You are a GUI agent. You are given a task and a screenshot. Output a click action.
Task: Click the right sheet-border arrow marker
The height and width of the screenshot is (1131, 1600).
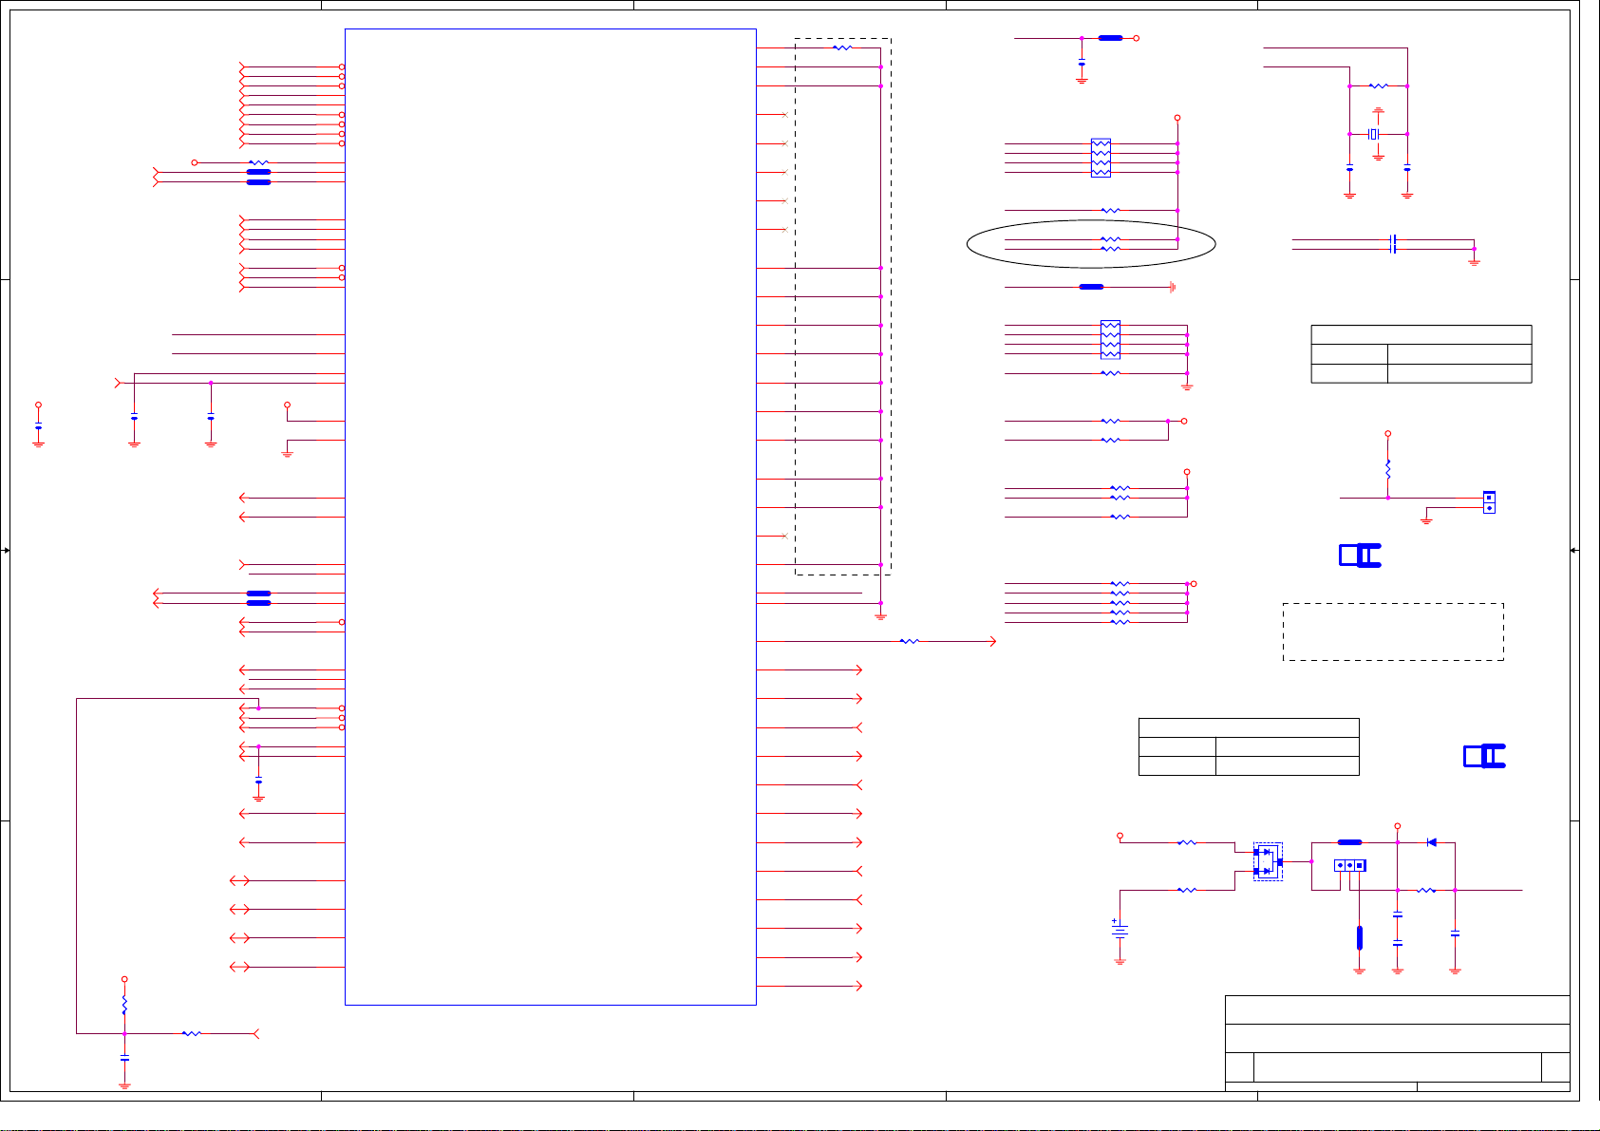[1574, 551]
